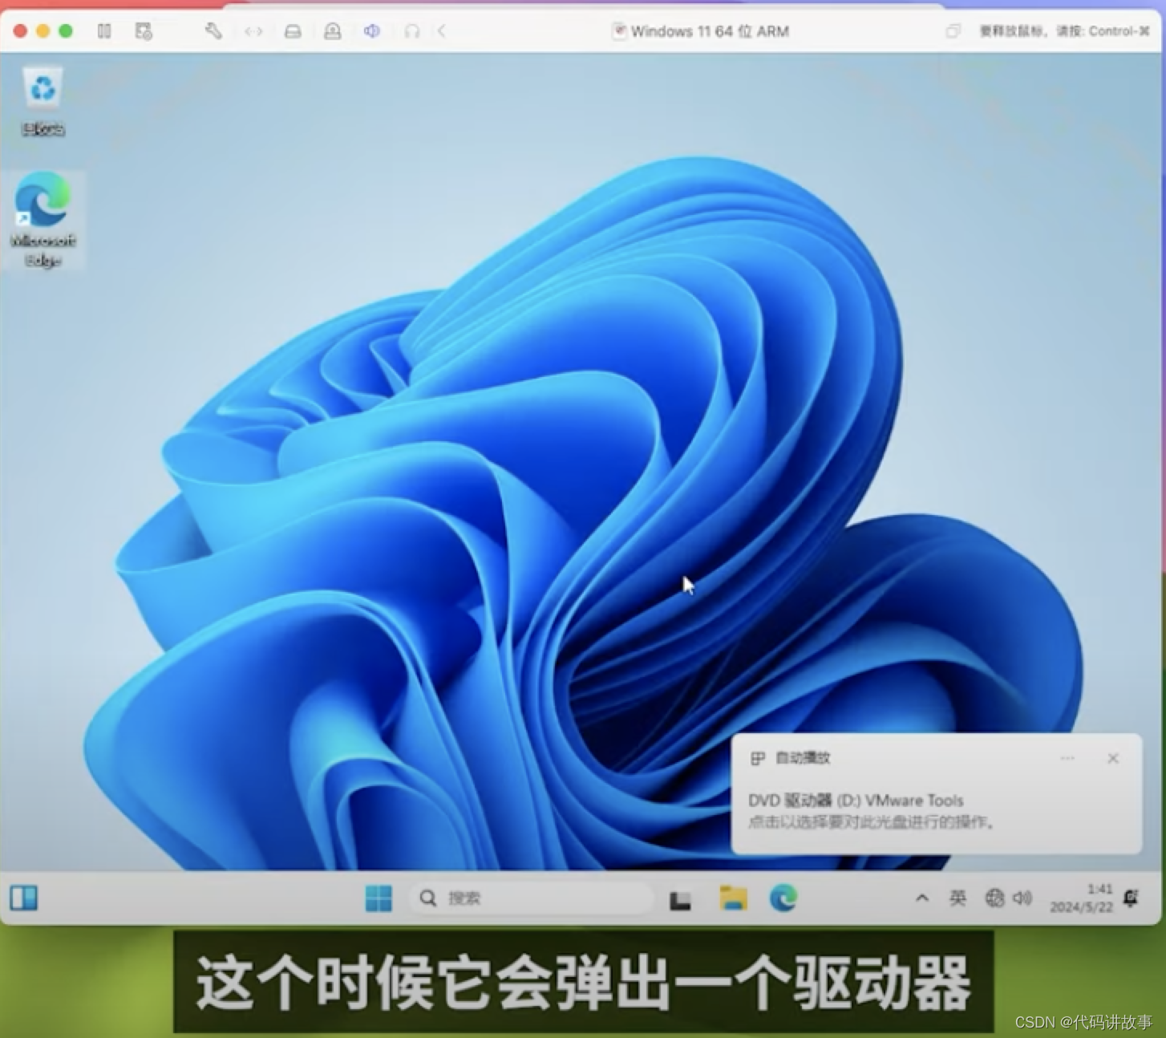Click the hard disk device icon
The height and width of the screenshot is (1038, 1166).
tap(293, 31)
